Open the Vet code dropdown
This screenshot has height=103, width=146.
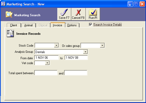(x=47, y=63)
